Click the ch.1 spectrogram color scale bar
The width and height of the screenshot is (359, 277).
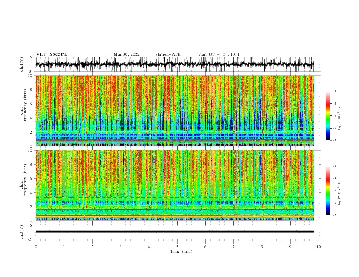point(328,116)
